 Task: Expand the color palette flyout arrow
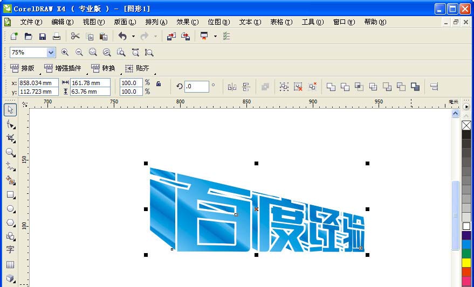tap(466, 107)
